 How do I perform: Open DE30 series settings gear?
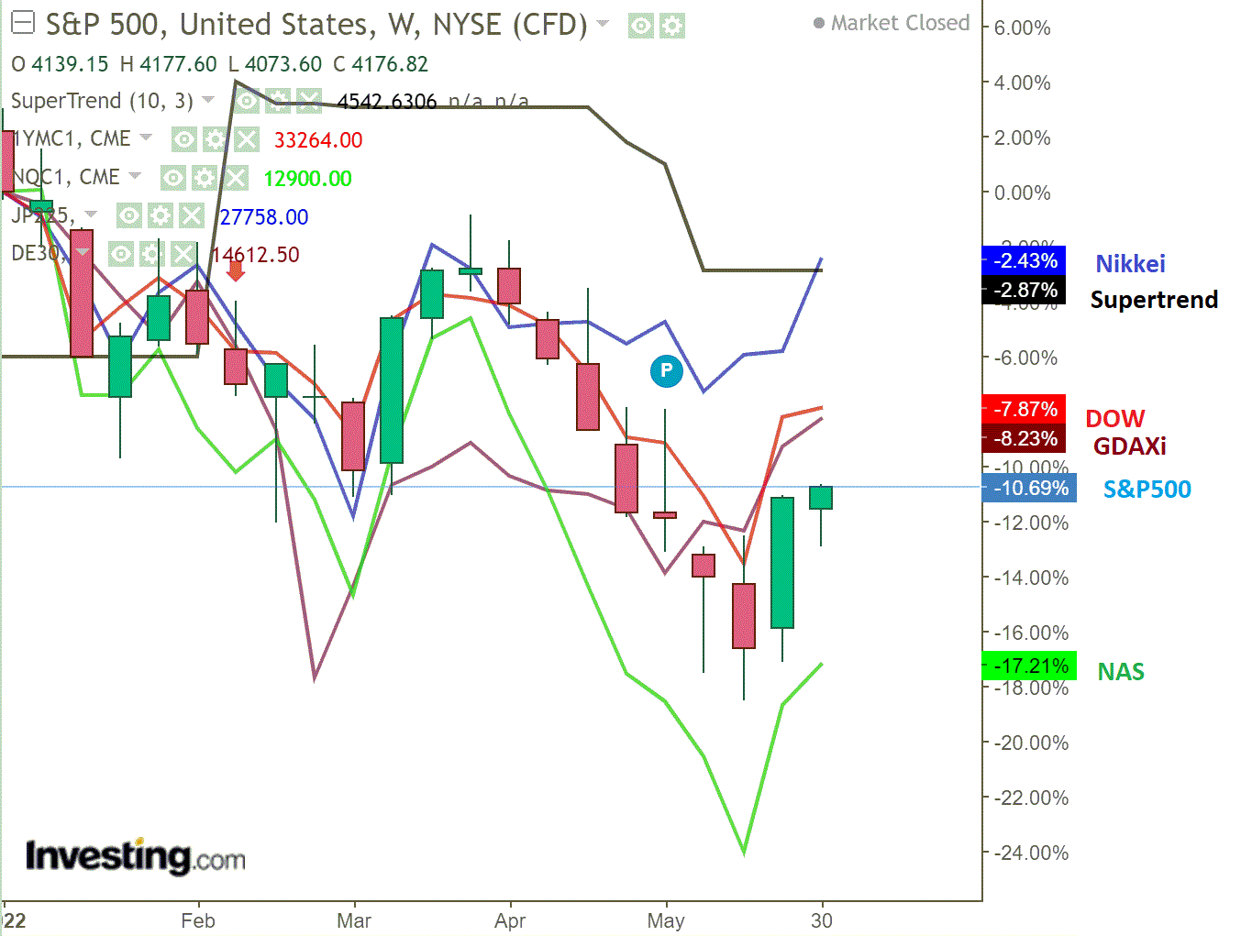pos(152,254)
